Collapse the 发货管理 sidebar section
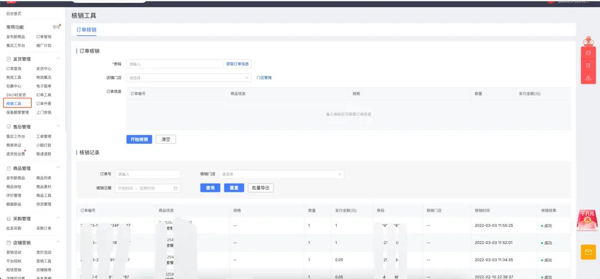Viewport: 600px width, 279px height. [58, 58]
